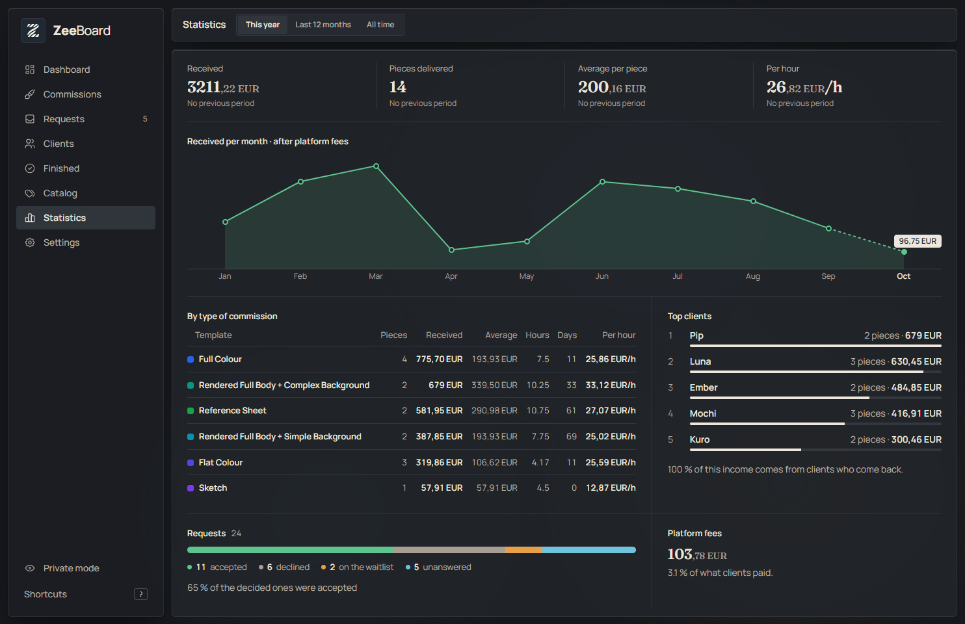This screenshot has width=965, height=624.
Task: Click the Requests count badge 5
Action: tap(145, 119)
